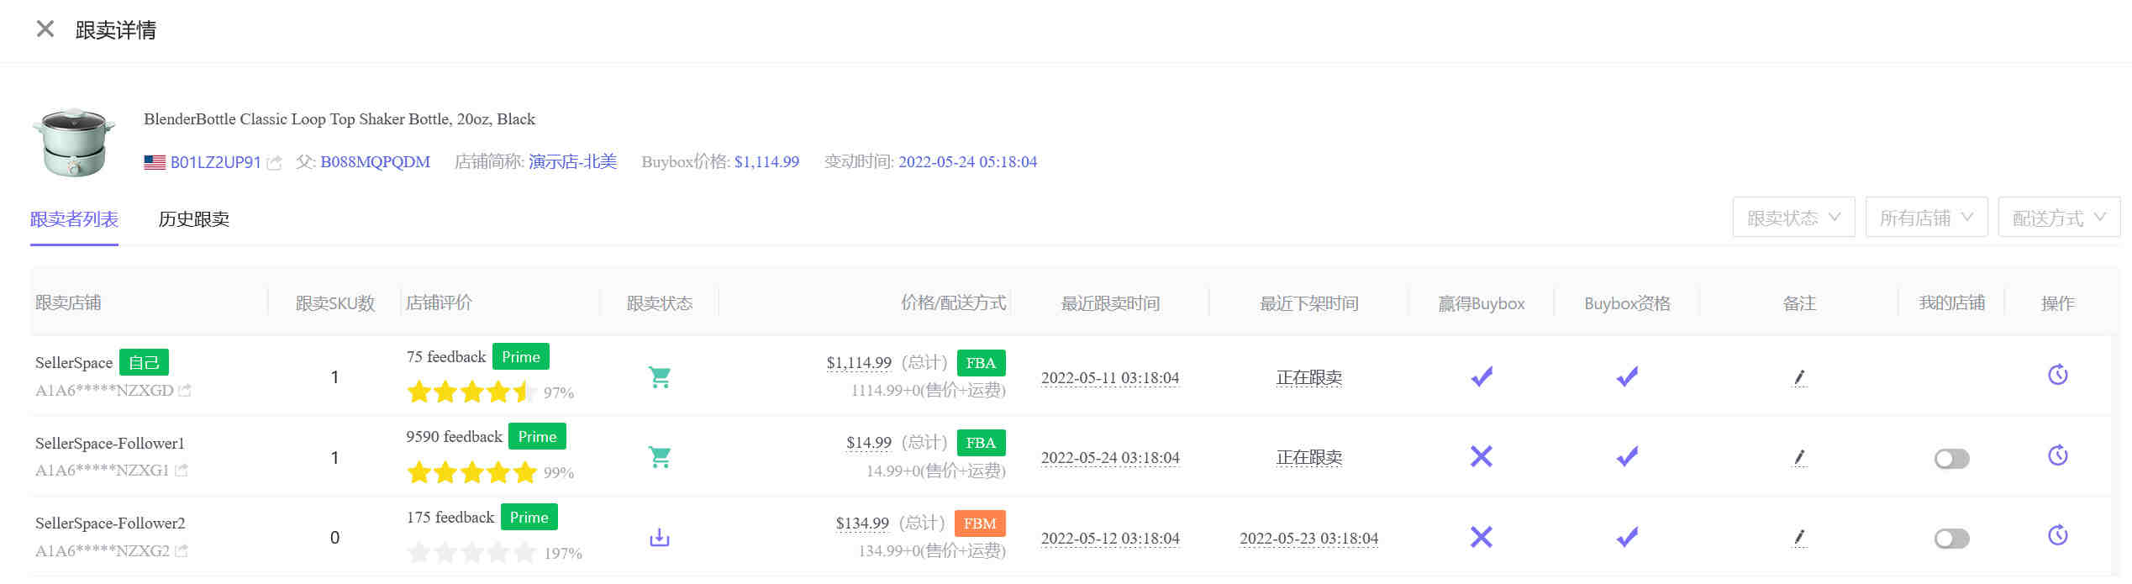2132x584 pixels.
Task: Click 正在跟卖 status in SellerSpace row
Action: pos(1308,378)
